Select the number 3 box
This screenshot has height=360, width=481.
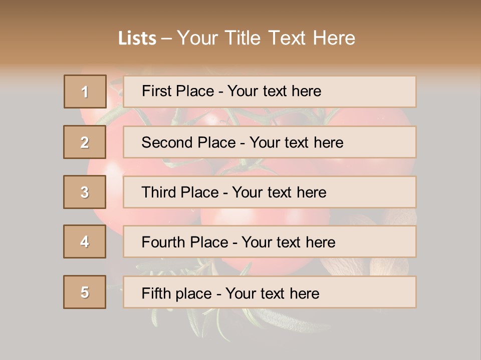[85, 192]
